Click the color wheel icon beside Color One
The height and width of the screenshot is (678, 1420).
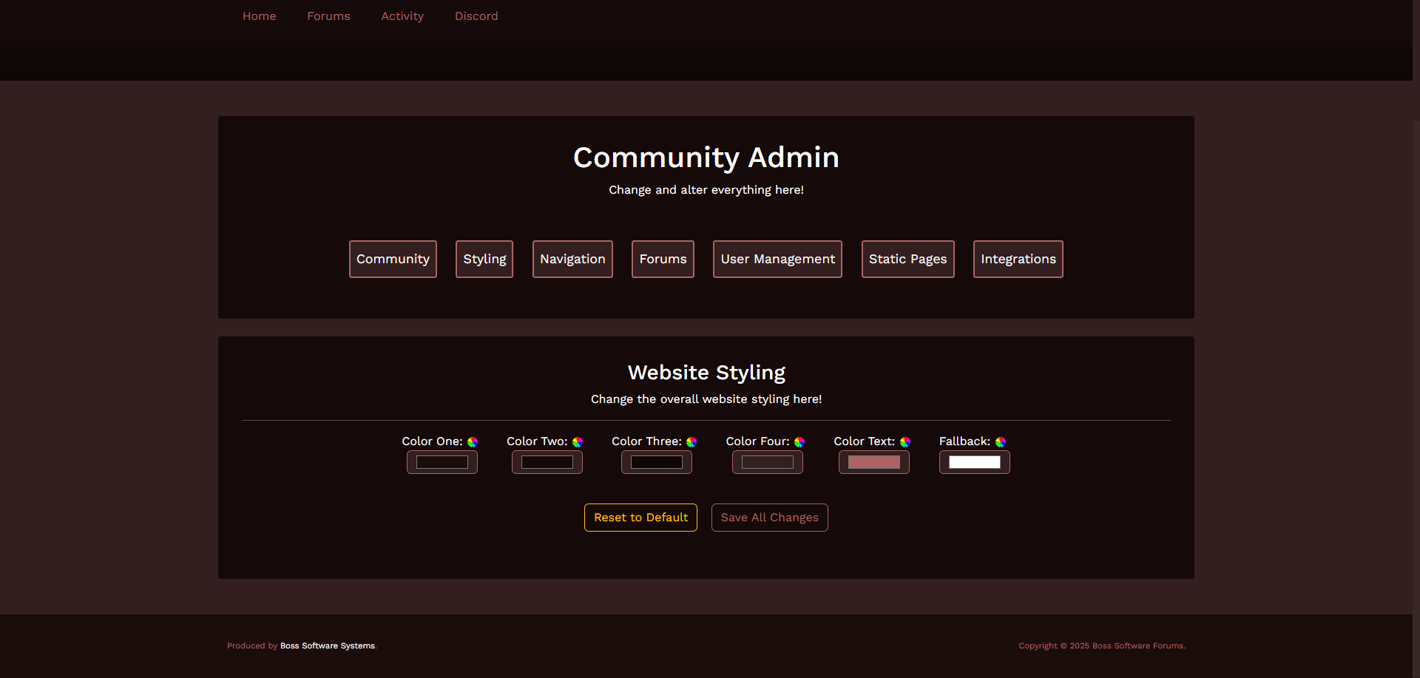pyautogui.click(x=473, y=442)
